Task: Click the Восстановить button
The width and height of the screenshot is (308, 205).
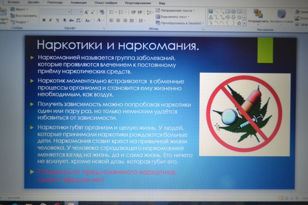Action: pyautogui.click(x=26, y=16)
